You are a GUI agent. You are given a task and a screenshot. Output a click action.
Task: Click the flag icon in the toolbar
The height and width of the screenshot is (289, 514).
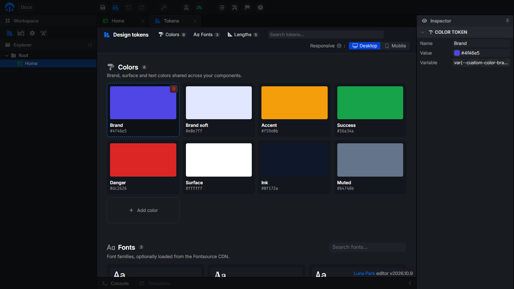coord(247,7)
